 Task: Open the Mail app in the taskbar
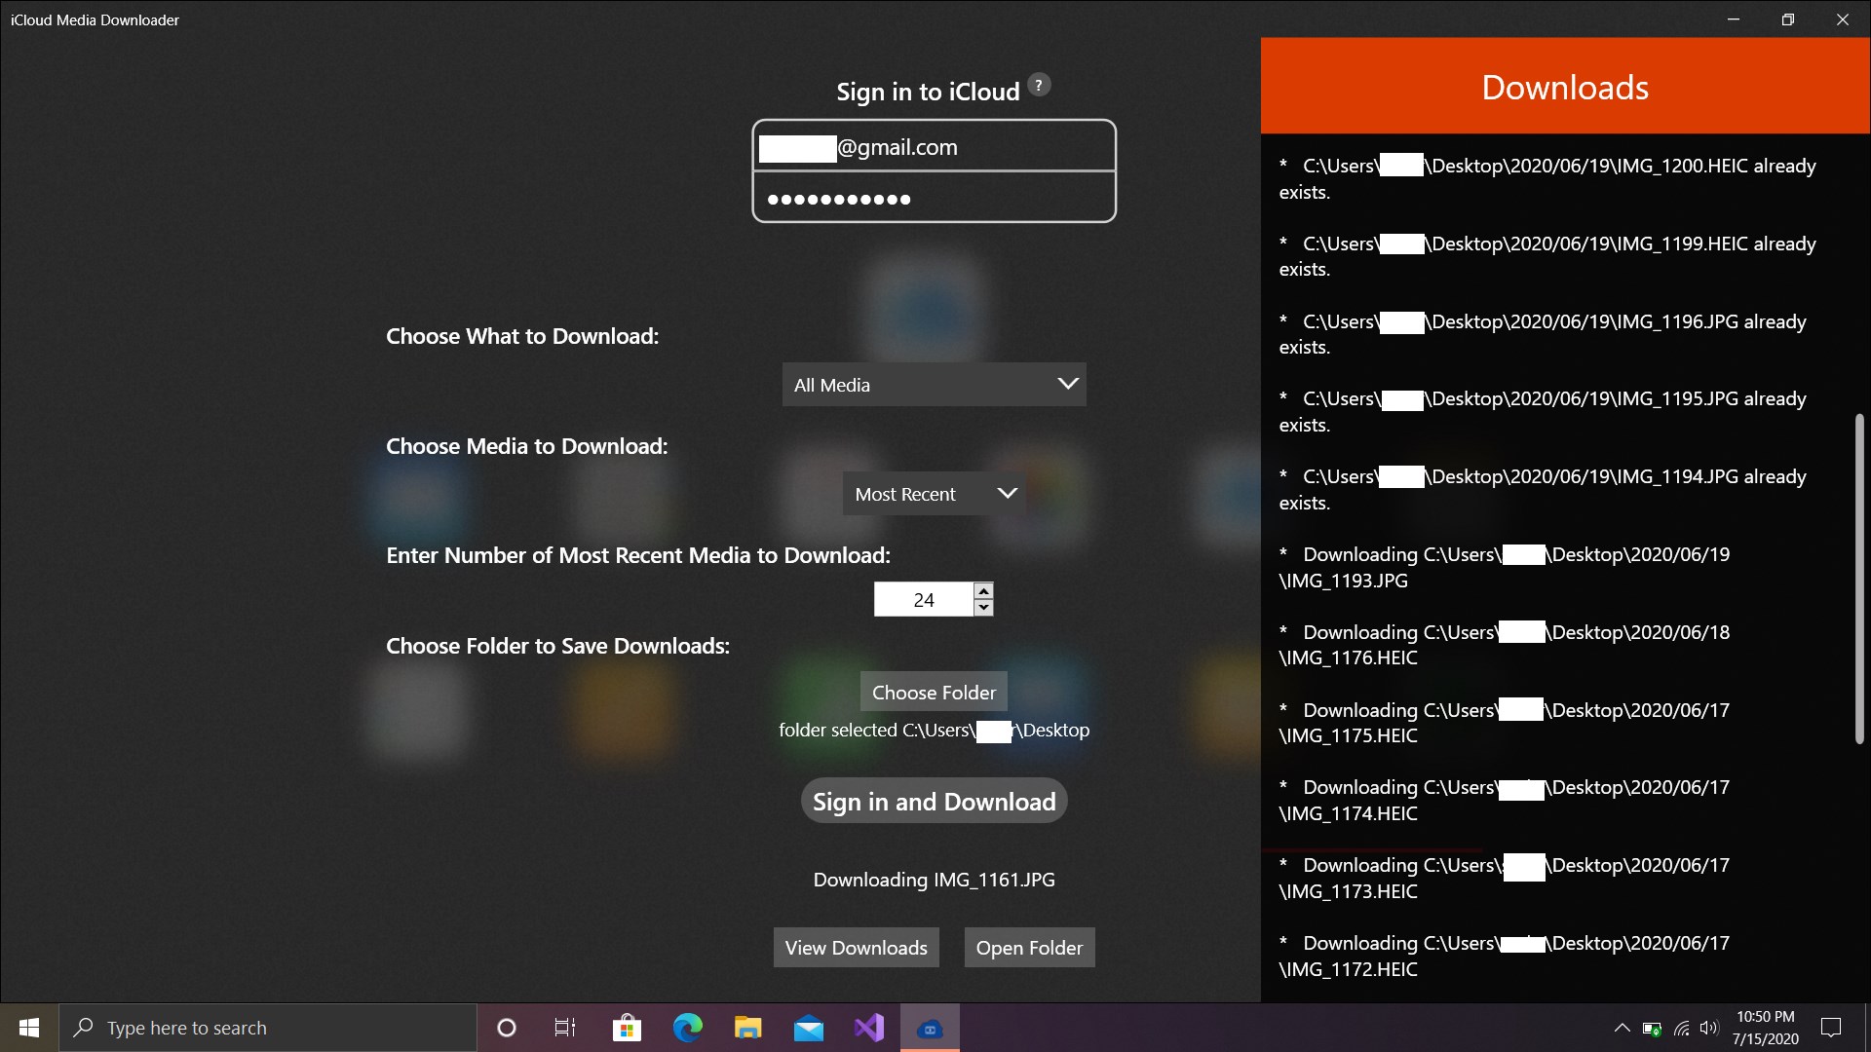pyautogui.click(x=808, y=1028)
